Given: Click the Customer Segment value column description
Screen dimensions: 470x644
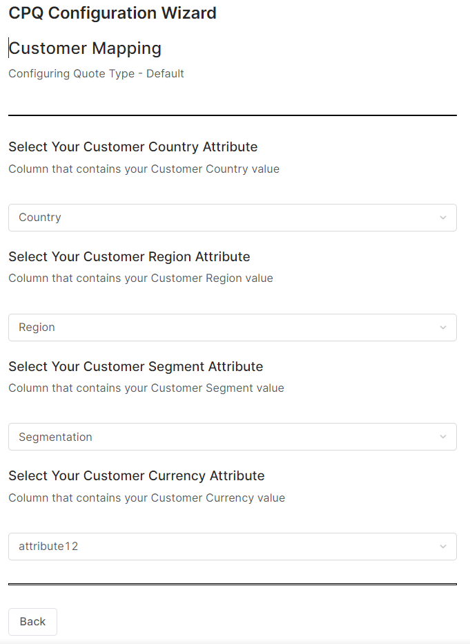Looking at the screenshot, I should (x=146, y=388).
